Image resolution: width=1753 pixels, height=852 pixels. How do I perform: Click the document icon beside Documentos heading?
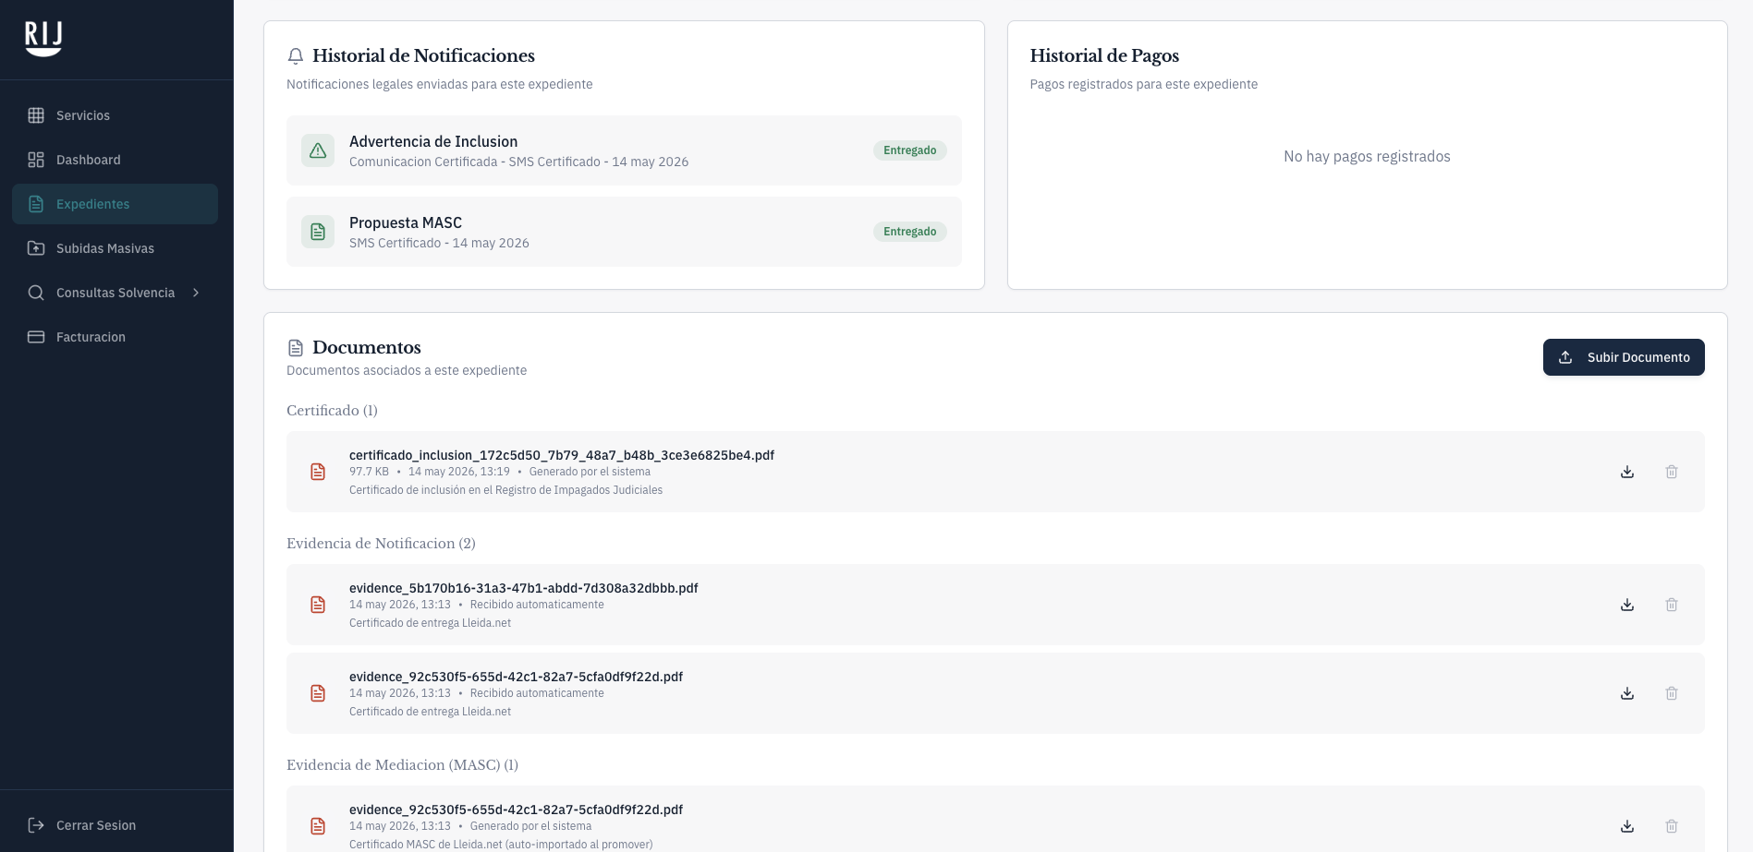pyautogui.click(x=296, y=348)
